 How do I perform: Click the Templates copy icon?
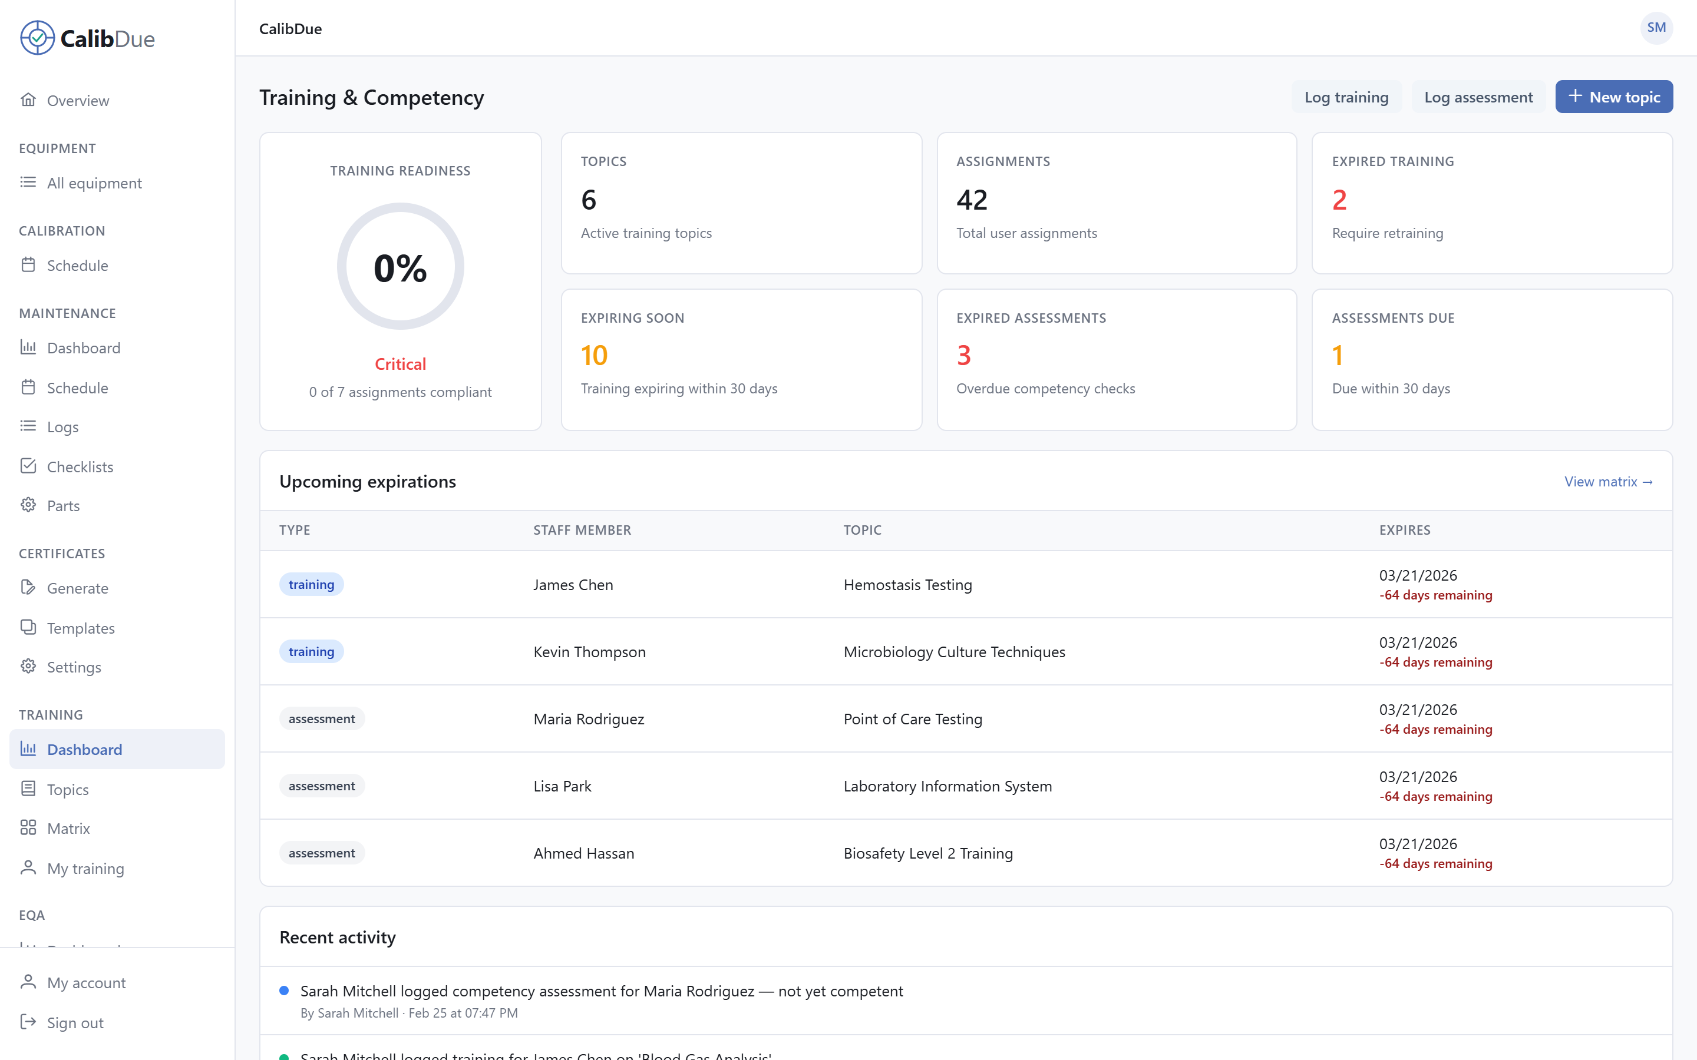pyautogui.click(x=28, y=627)
